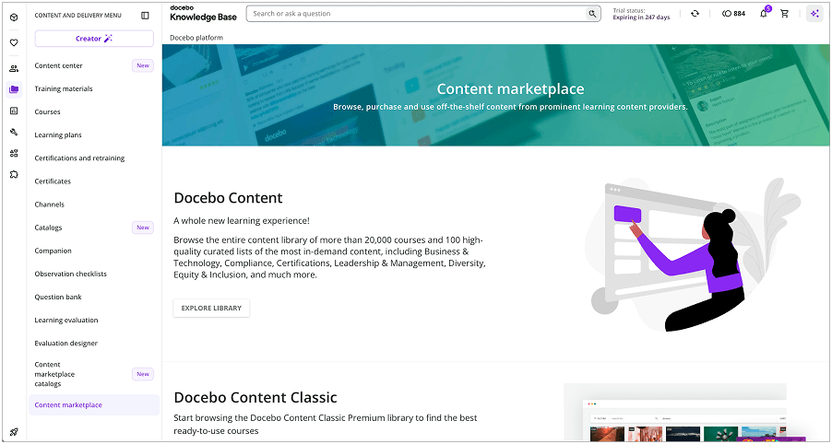Open Certificates menu item
Viewport: 832px width, 444px height.
(94, 181)
